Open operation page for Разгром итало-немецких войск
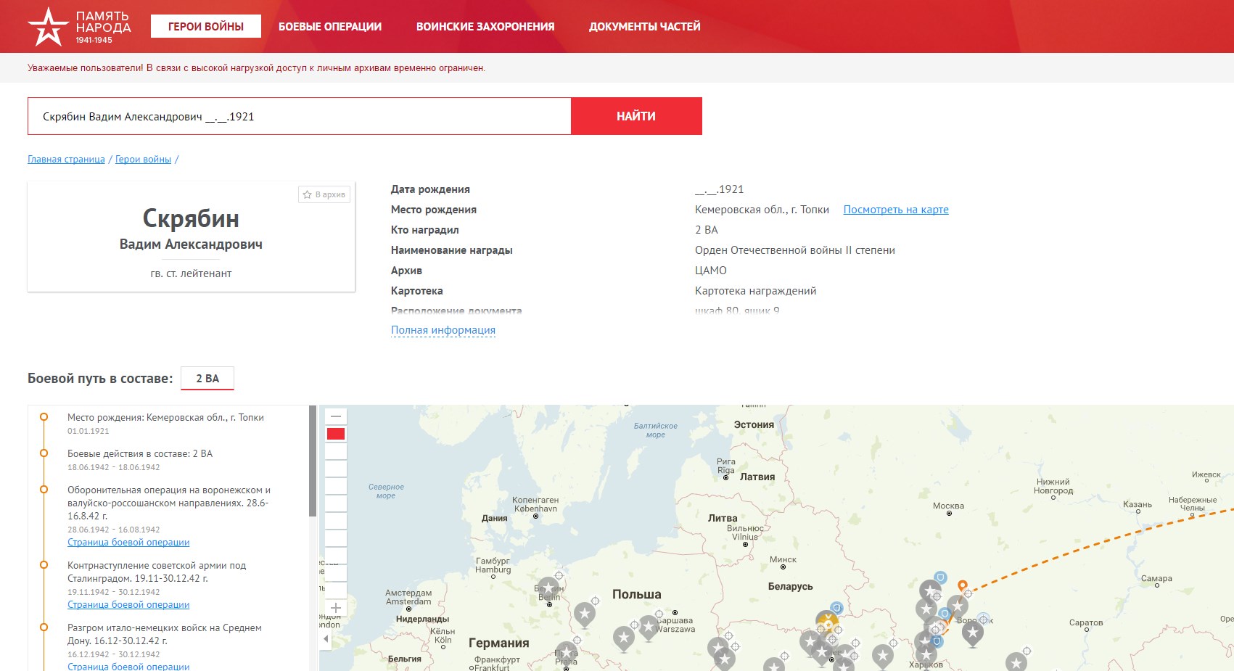Screen dimensions: 1234x671 (128, 666)
